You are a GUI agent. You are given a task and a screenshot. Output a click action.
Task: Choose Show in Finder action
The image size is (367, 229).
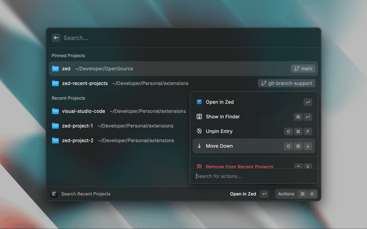coord(224,117)
